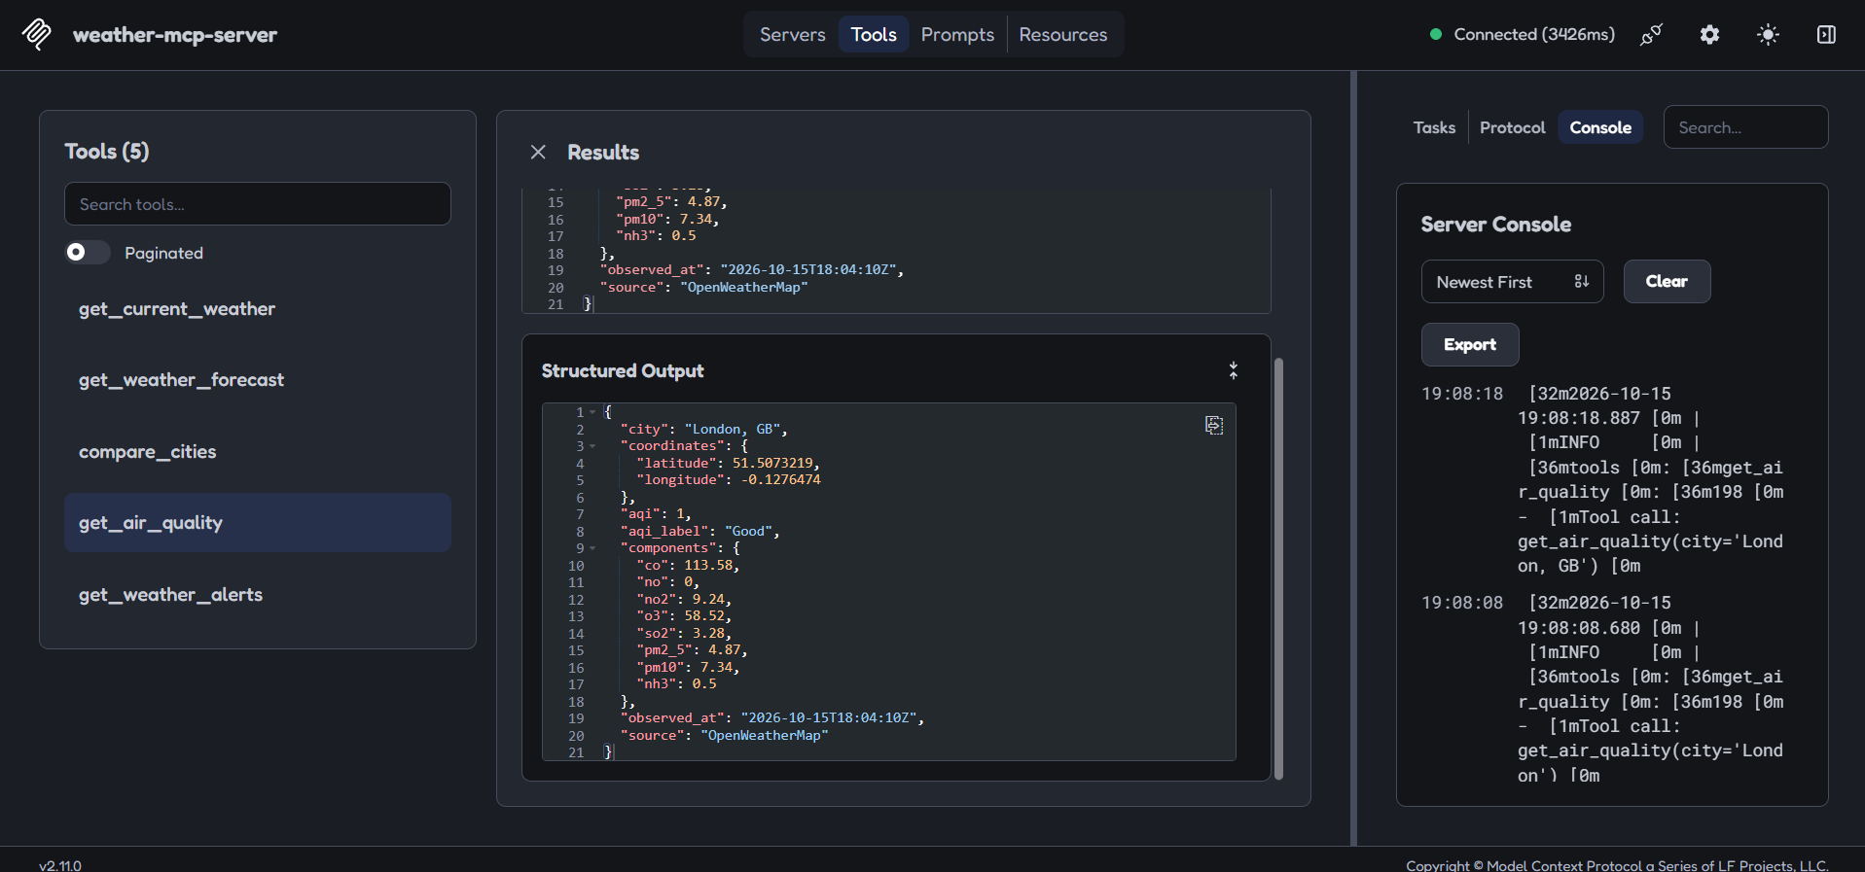This screenshot has height=872, width=1865.
Task: Switch to the Servers tab
Action: 792,35
